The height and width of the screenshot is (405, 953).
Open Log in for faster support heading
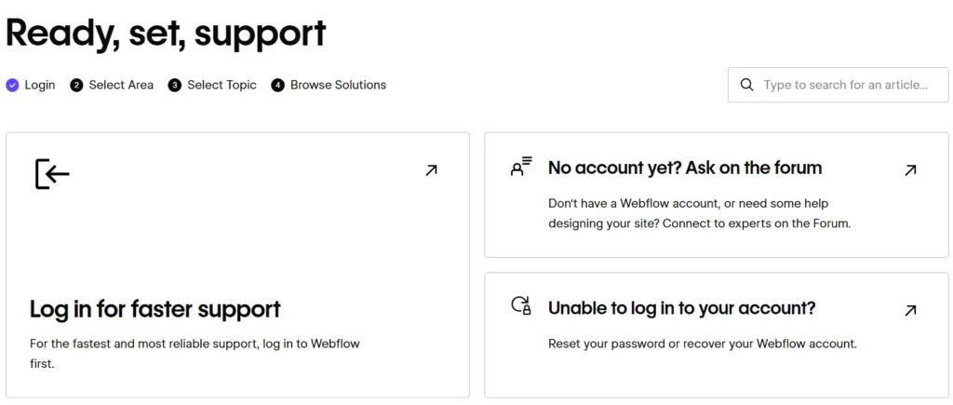point(154,308)
